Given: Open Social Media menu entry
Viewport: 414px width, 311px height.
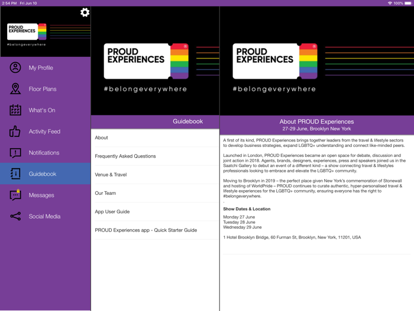Looking at the screenshot, I should [46, 216].
